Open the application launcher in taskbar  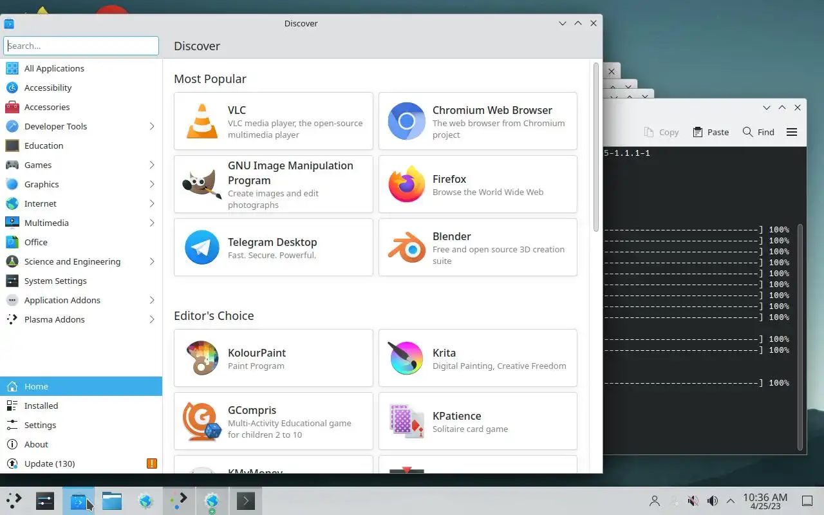[14, 500]
